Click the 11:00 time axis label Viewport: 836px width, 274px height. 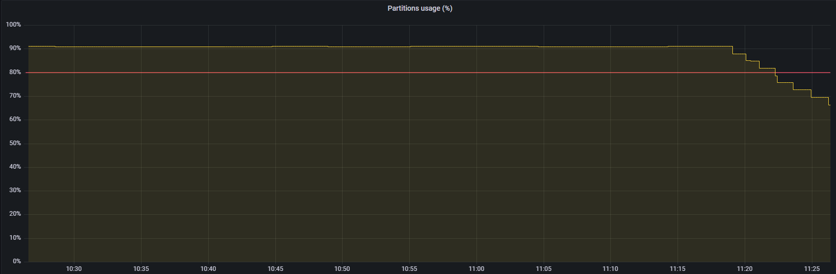[x=476, y=269]
